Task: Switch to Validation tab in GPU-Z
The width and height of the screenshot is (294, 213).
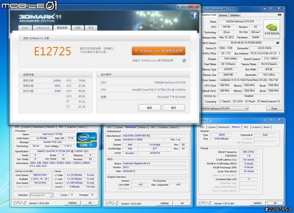Action: [235, 15]
